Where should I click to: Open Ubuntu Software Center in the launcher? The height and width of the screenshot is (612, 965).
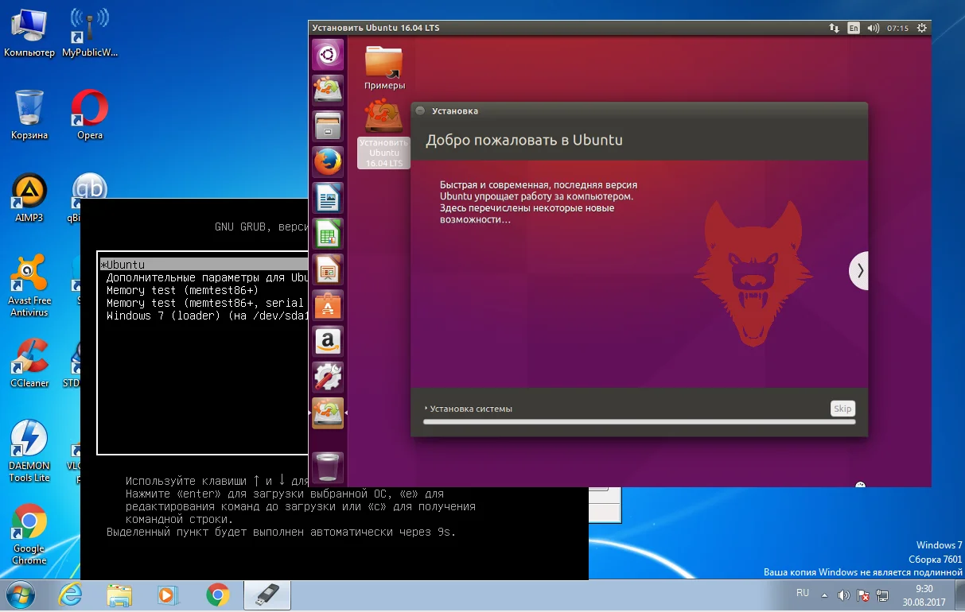pos(328,305)
